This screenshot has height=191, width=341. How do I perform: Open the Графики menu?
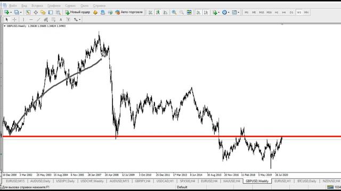tap(54, 6)
